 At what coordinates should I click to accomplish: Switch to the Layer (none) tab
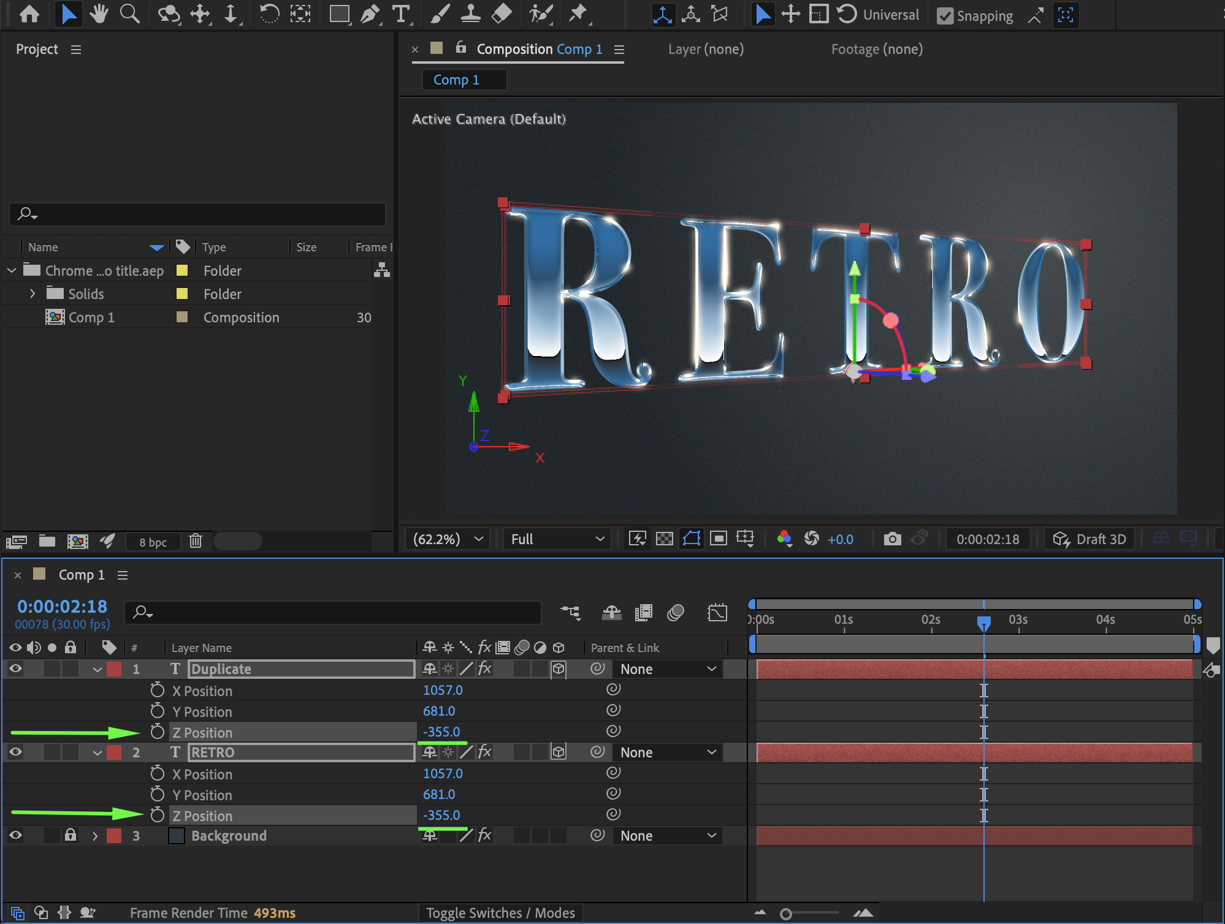point(706,49)
